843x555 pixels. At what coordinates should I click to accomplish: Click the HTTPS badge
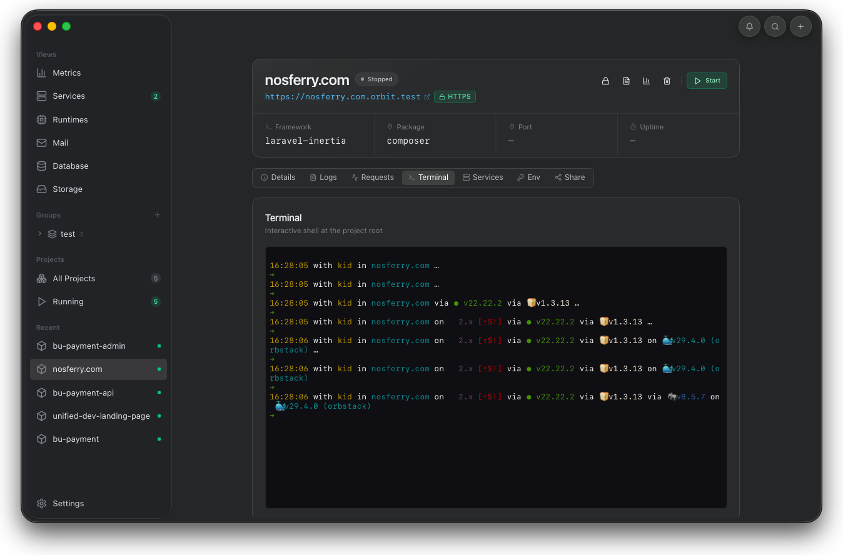coord(455,97)
